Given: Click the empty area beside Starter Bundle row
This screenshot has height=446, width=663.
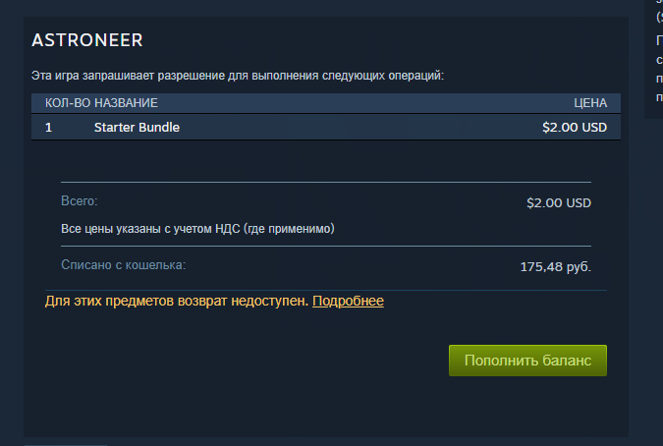Looking at the screenshot, I should (x=359, y=128).
